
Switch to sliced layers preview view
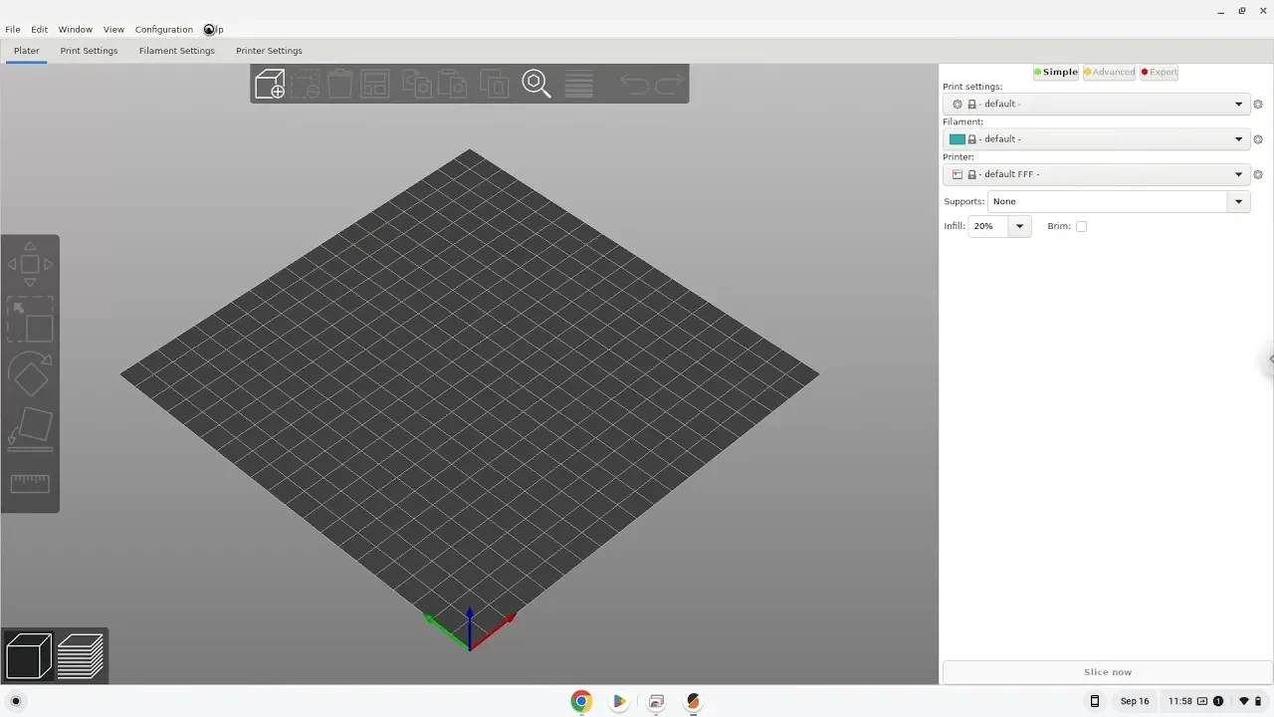pos(81,656)
